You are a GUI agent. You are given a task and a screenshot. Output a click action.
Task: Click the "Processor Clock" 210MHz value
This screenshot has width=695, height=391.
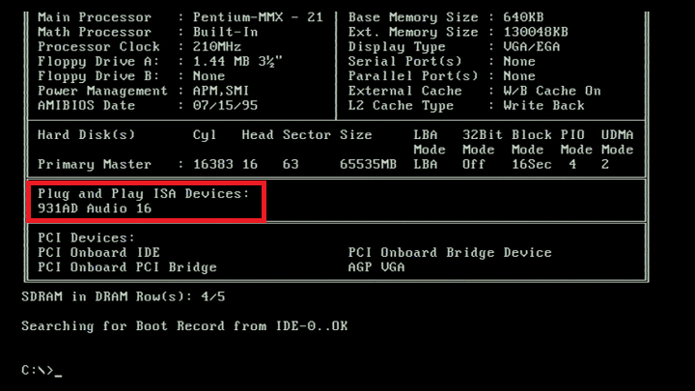(217, 46)
